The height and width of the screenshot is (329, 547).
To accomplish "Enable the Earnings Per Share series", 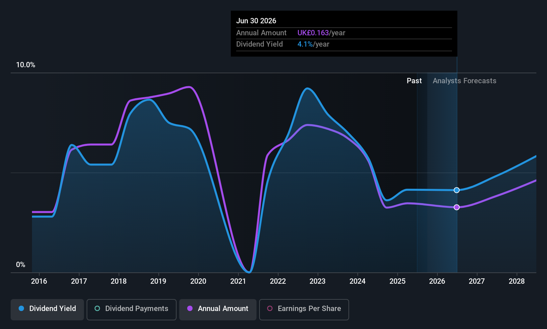I will coord(304,309).
